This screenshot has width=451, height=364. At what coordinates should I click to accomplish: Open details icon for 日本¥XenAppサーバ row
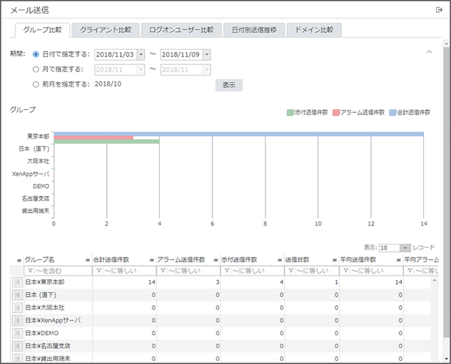[x=17, y=320]
